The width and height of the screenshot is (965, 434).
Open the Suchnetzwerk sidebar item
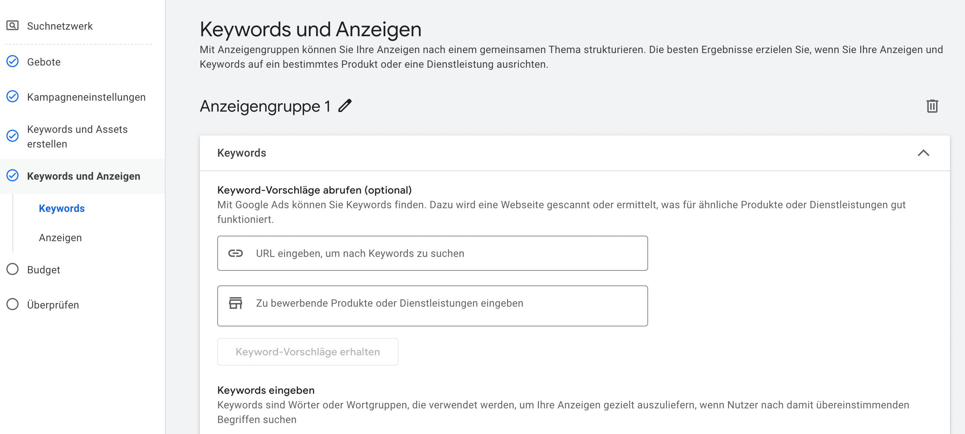click(x=60, y=26)
